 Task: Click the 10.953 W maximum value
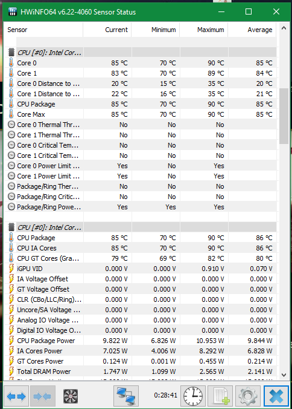point(210,341)
